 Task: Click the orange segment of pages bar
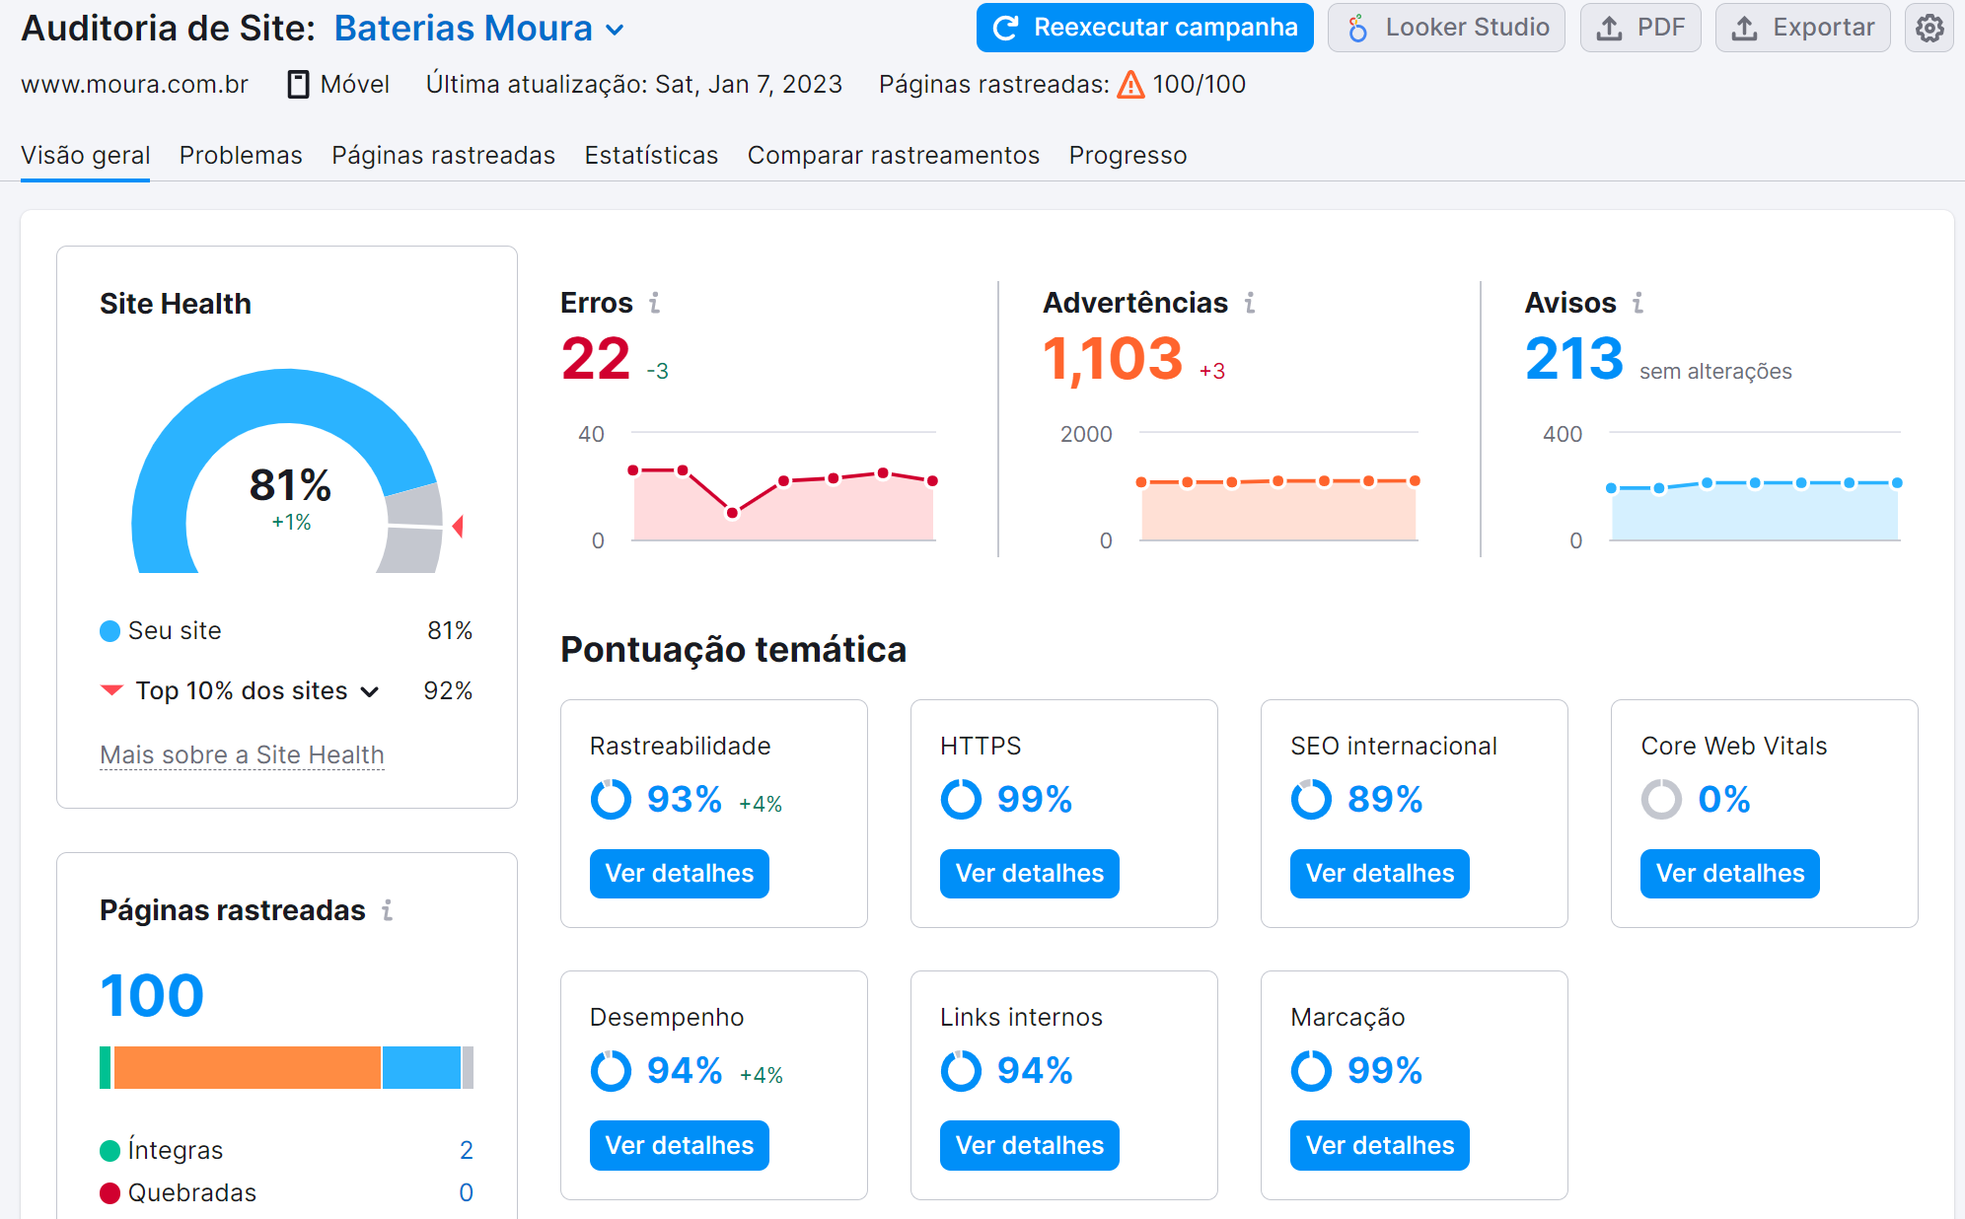click(247, 1068)
